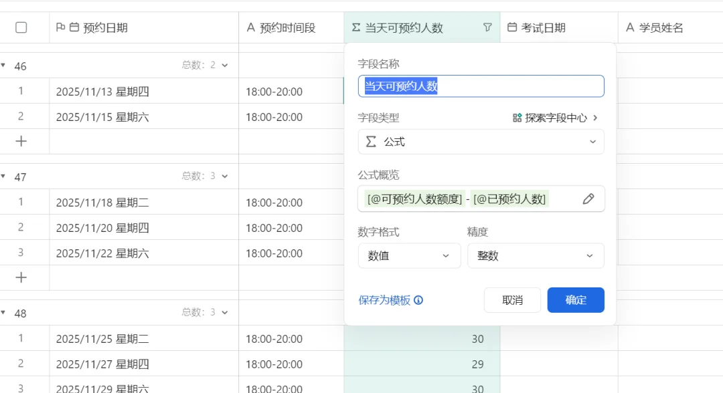This screenshot has width=723, height=393.
Task: Click the 18:00-20:00 cell for 2025/11/13
Action: 291,91
